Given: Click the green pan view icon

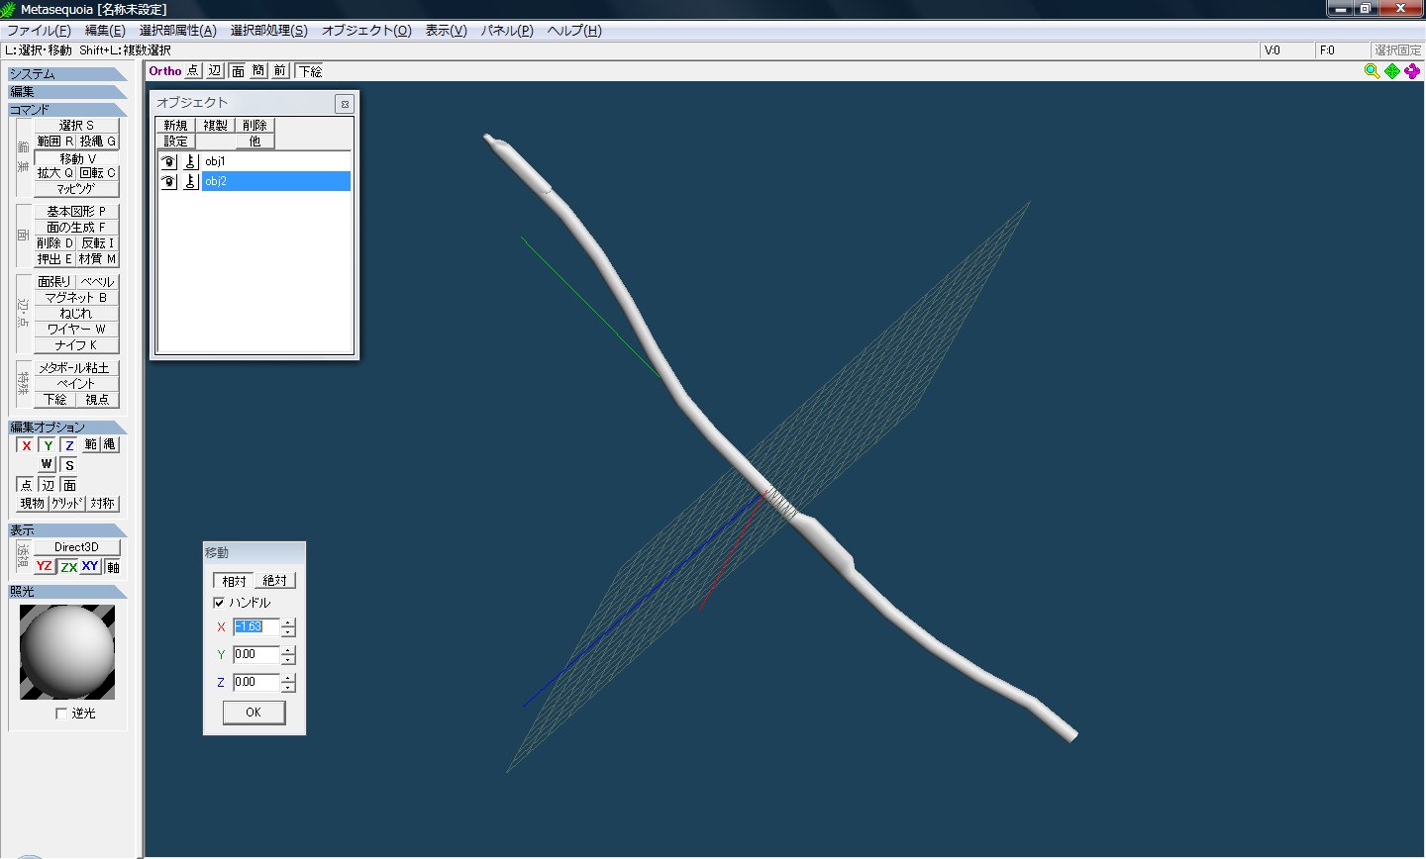Looking at the screenshot, I should pos(1392,71).
